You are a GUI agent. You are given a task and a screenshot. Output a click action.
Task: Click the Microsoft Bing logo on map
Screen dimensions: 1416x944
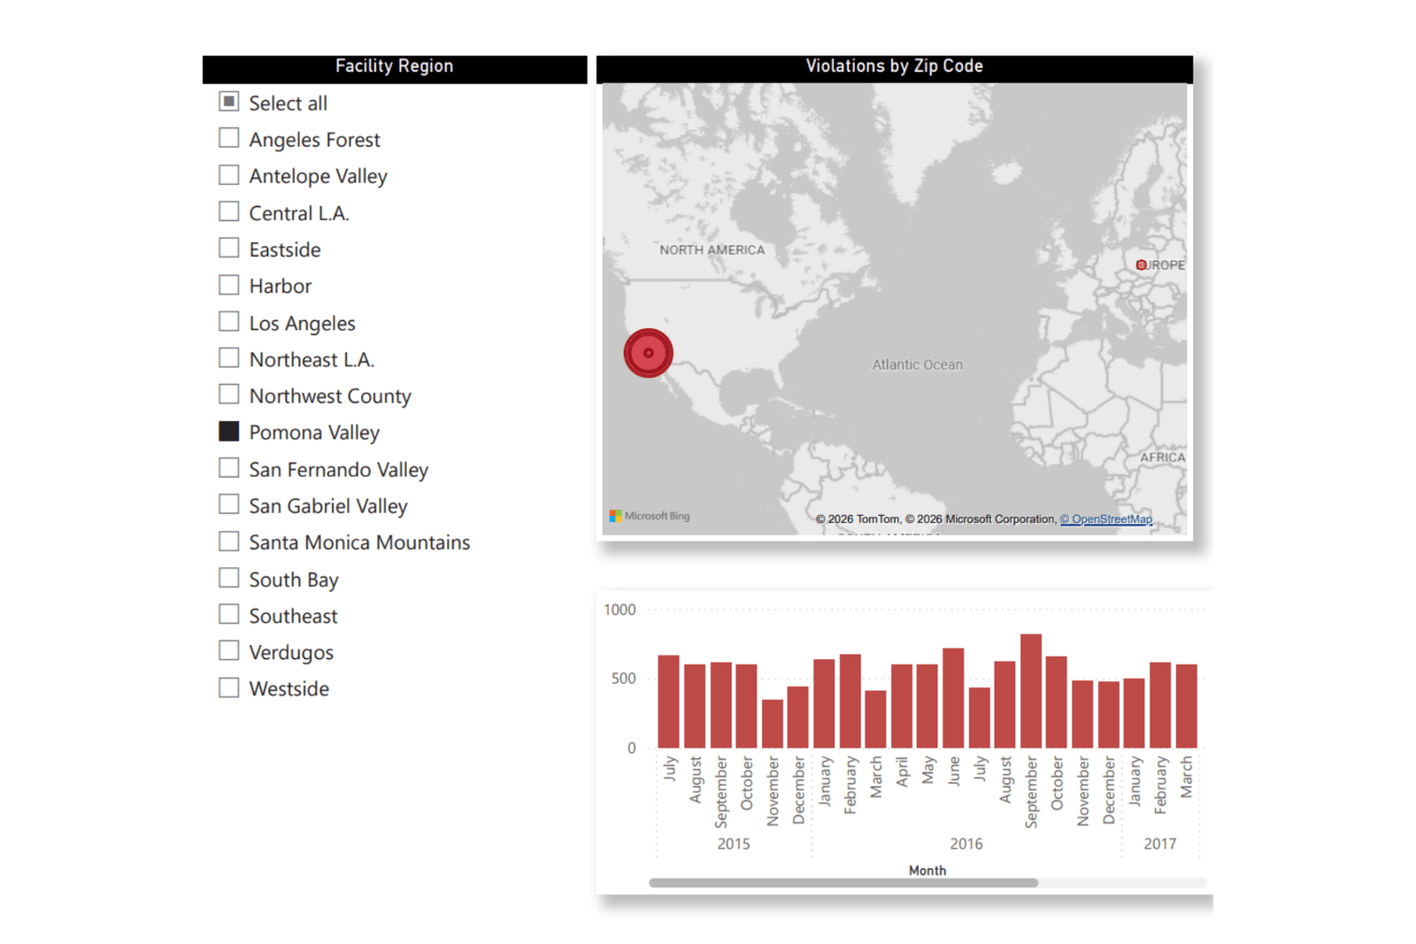point(650,516)
